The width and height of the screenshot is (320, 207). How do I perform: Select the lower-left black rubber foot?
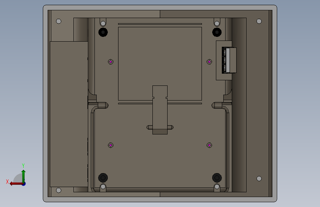click(103, 178)
